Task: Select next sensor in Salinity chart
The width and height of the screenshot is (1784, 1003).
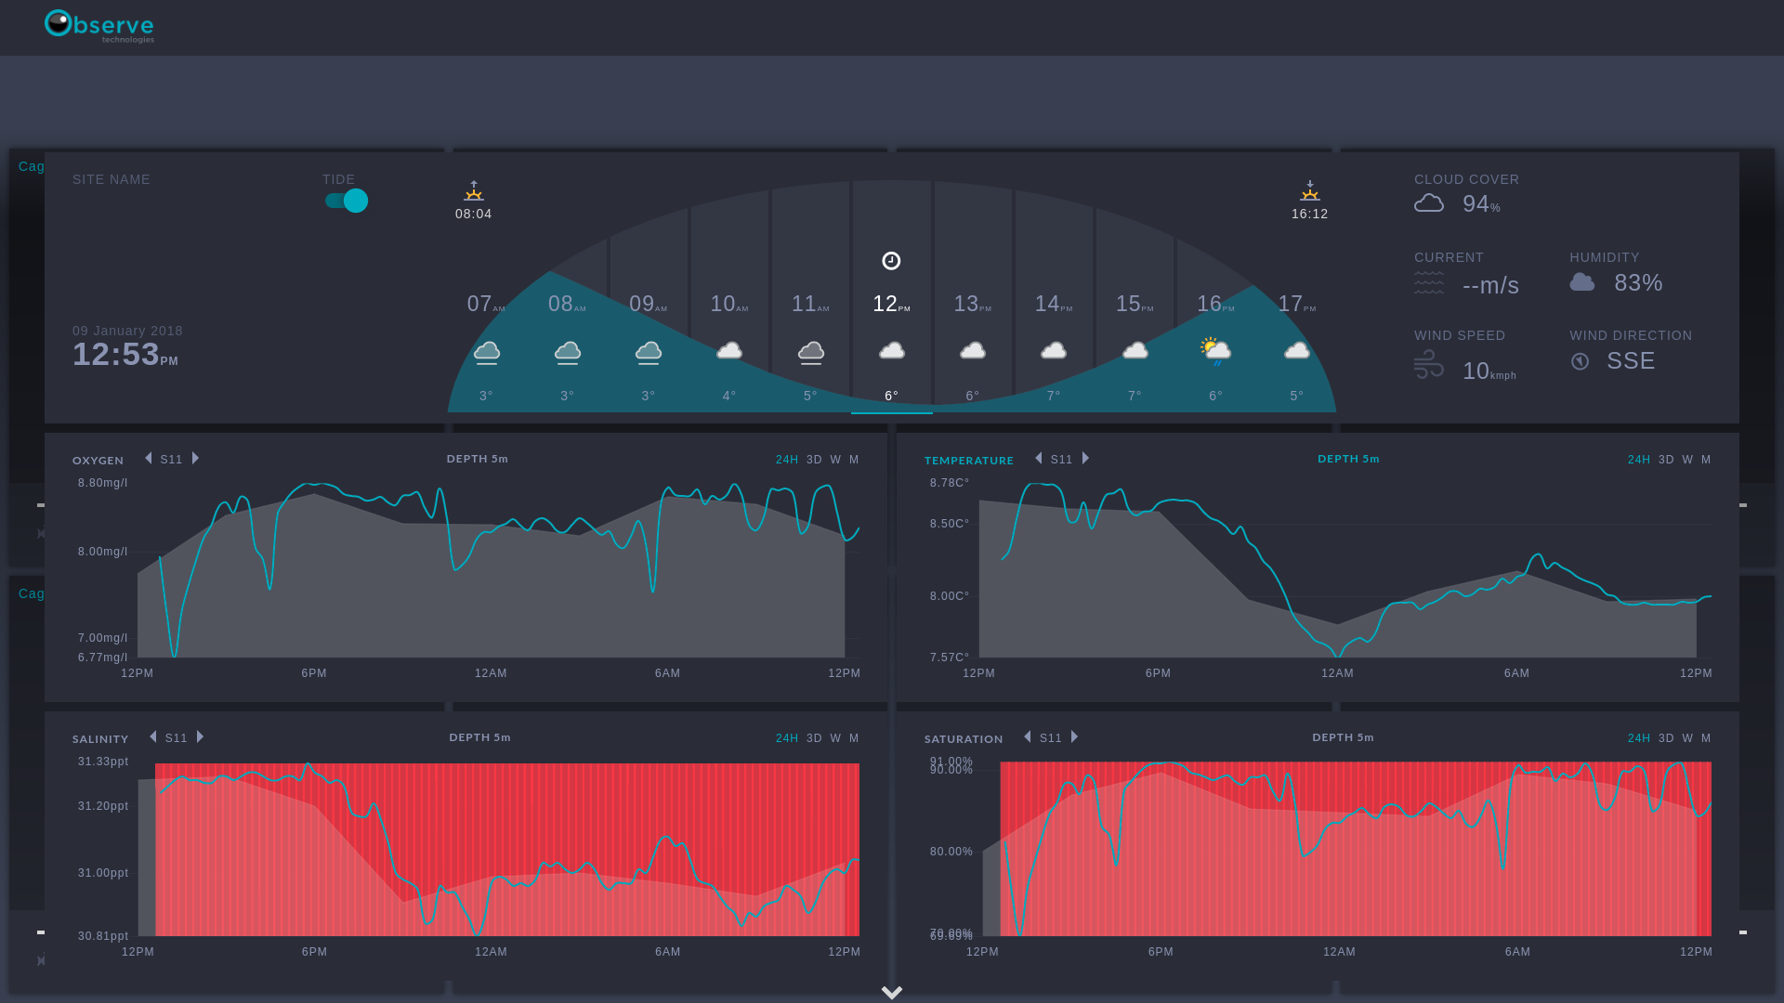Action: (x=200, y=736)
